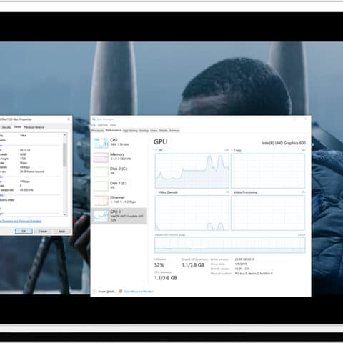The width and height of the screenshot is (343, 343).
Task: Click Apply in the Properties dialog
Action: point(61,231)
